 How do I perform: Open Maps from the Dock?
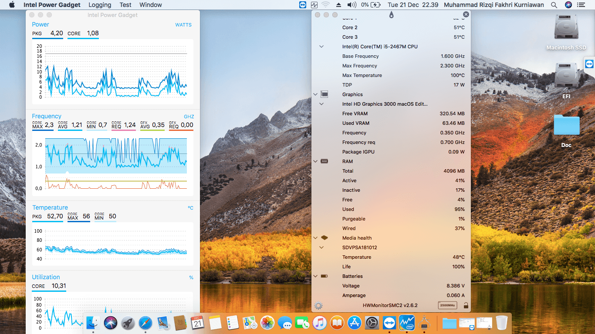tap(250, 322)
